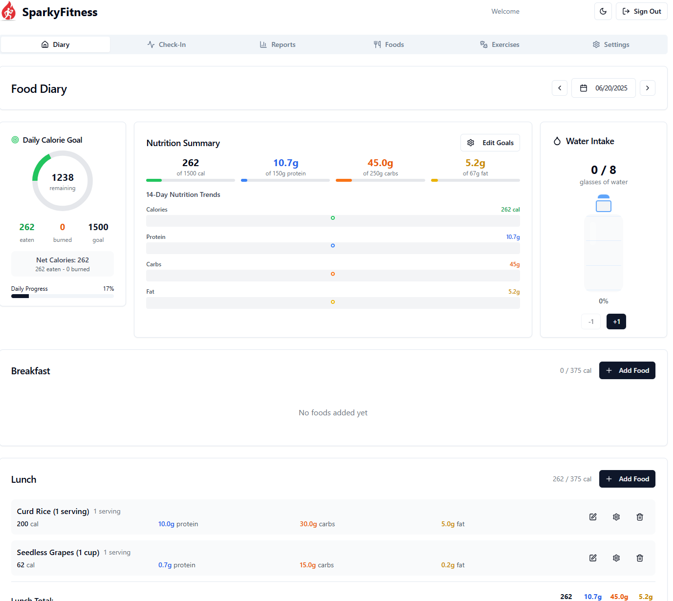Click the 'Seedless Grapes (1 cup)' food name
Viewport: 673px width, 601px height.
[58, 552]
